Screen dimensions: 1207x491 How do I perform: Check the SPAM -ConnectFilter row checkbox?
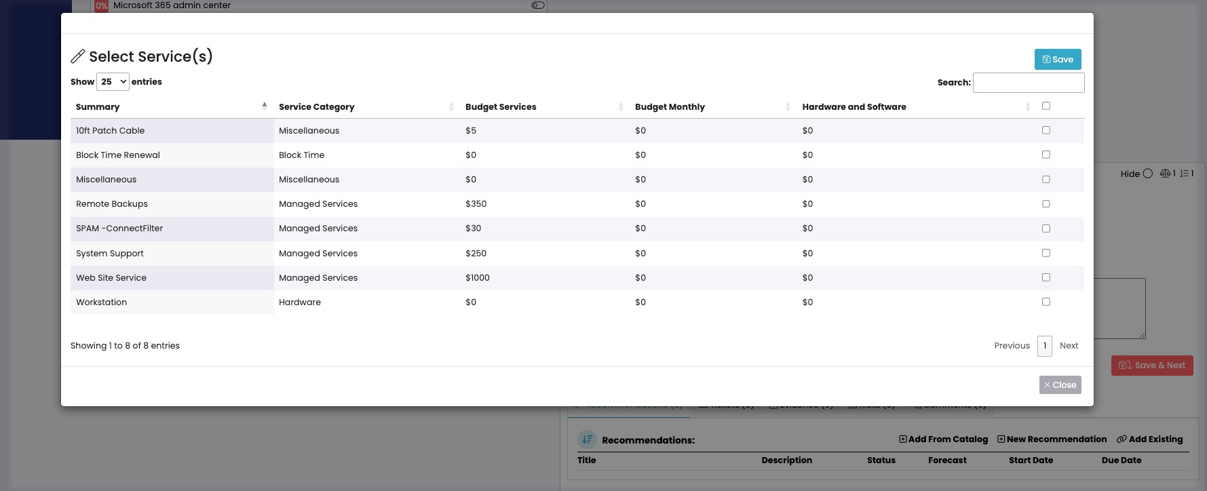pyautogui.click(x=1046, y=228)
